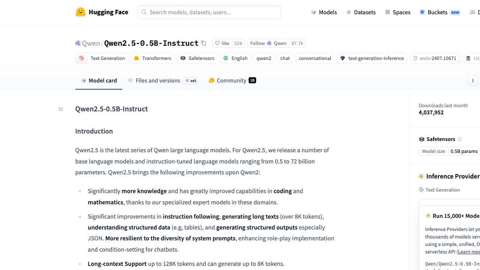Screen dimensions: 480x270
Task: Like the model
Action: pyautogui.click(x=222, y=43)
